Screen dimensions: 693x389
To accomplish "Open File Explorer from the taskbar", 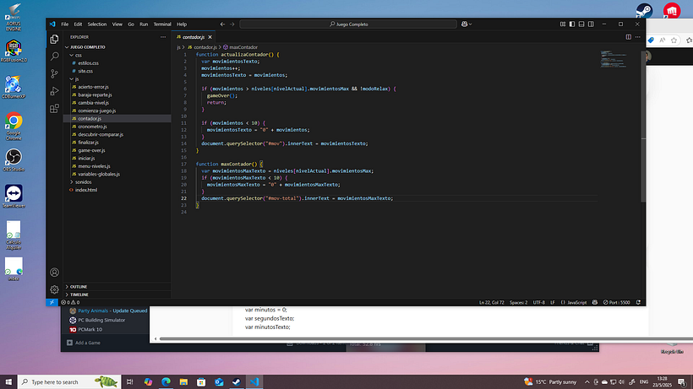I will coord(183,382).
